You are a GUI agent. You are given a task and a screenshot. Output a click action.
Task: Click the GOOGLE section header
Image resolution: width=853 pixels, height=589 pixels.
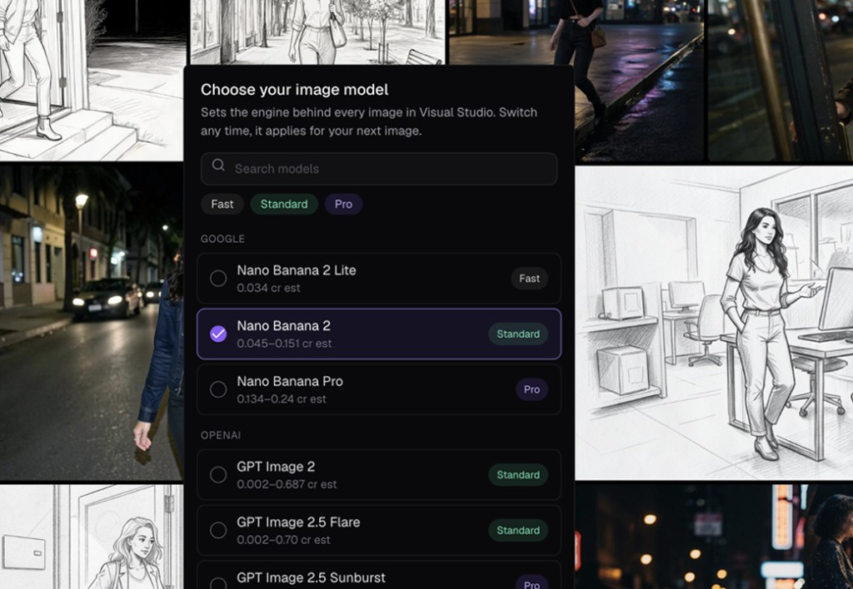tap(222, 239)
